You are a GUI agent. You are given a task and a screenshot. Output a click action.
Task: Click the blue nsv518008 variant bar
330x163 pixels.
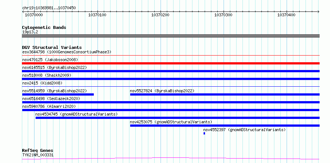[171, 79]
